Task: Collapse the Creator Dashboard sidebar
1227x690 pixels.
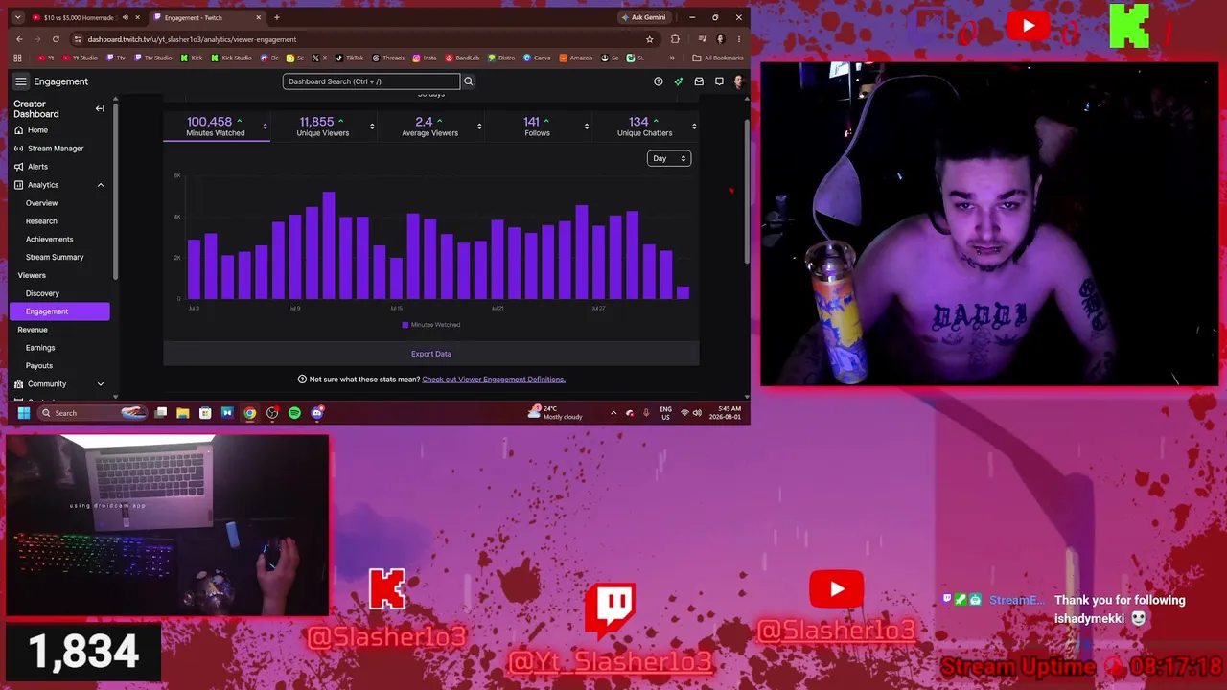Action: (100, 108)
